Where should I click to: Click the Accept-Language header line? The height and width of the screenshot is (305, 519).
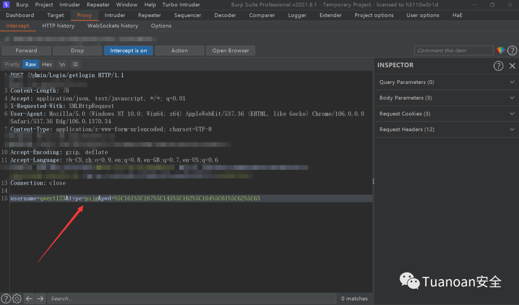pos(114,160)
